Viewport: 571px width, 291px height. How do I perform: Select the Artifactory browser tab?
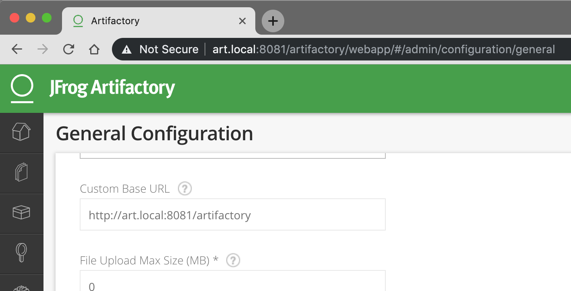[159, 21]
